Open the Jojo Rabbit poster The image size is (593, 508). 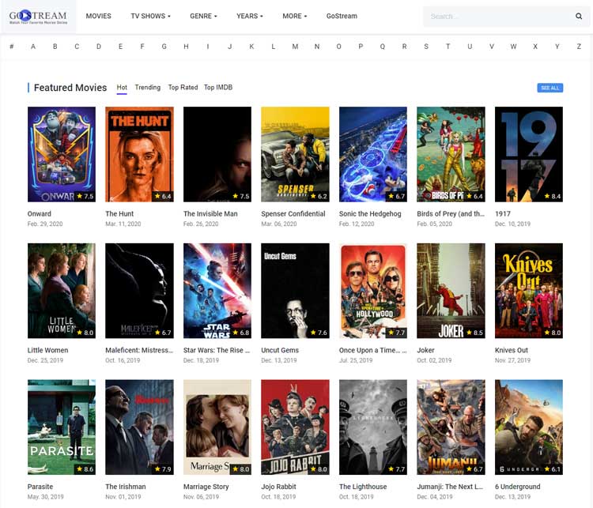pos(296,427)
